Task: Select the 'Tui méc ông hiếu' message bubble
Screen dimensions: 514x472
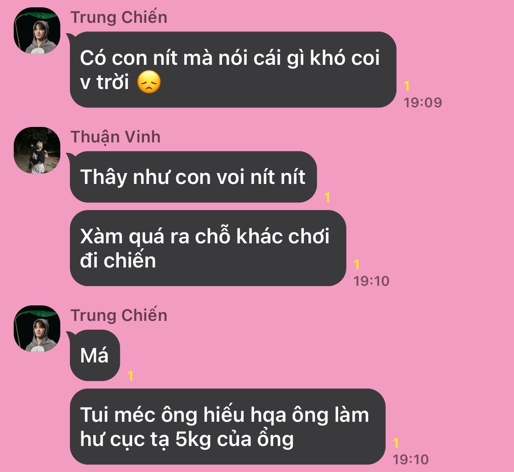Action: (x=228, y=426)
